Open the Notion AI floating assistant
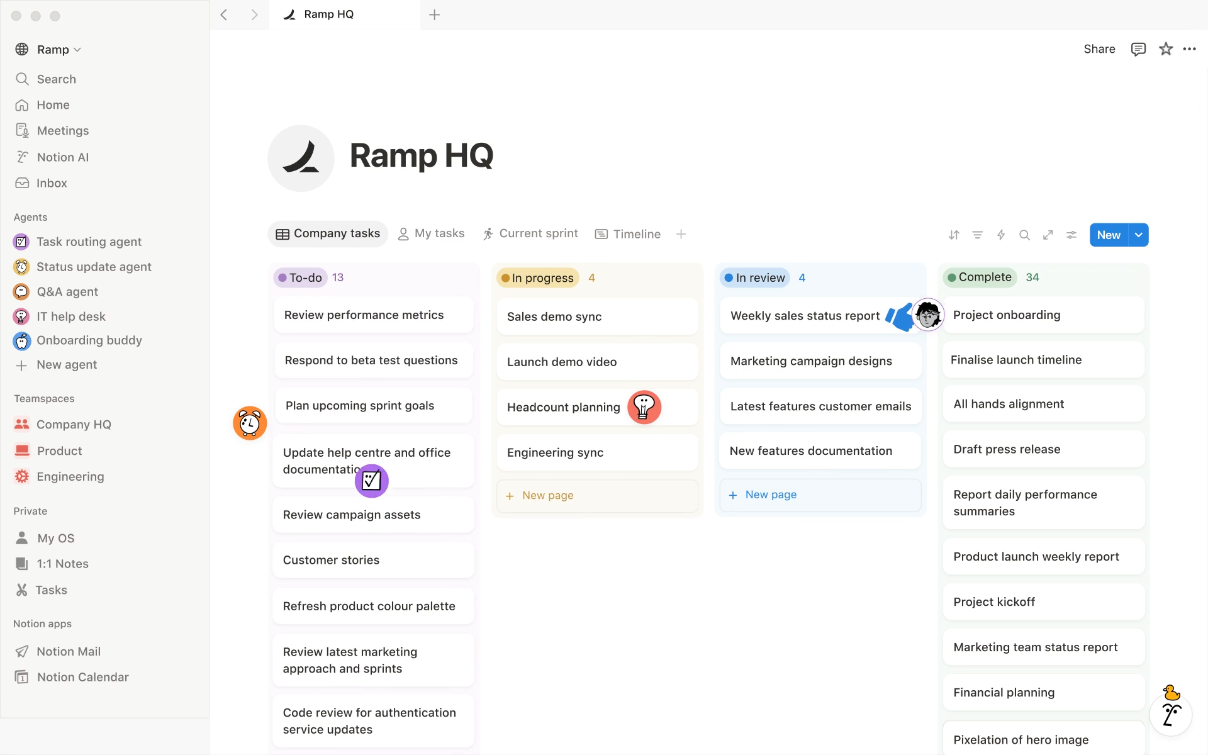The image size is (1208, 755). coord(1171,715)
